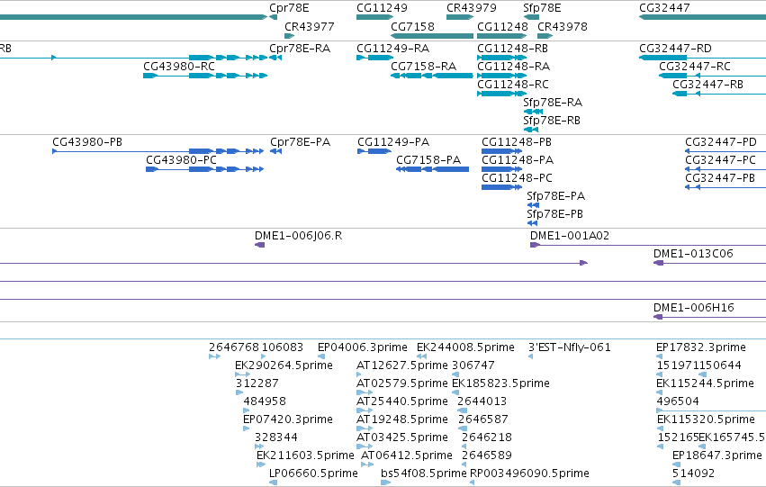Click transcript CG32447-RD
Image resolution: width=766 pixels, height=487 pixels.
[675, 49]
